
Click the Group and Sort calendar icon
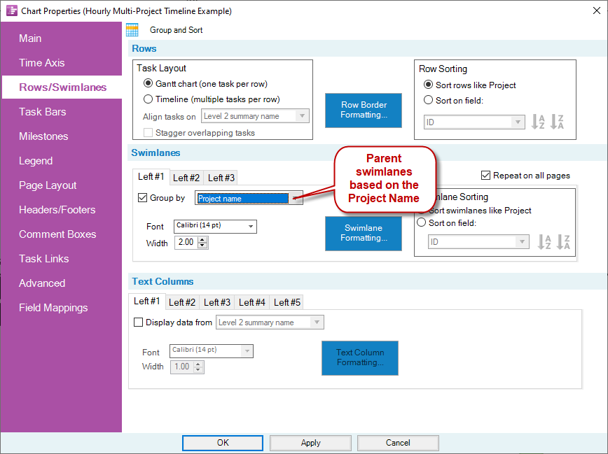click(132, 30)
